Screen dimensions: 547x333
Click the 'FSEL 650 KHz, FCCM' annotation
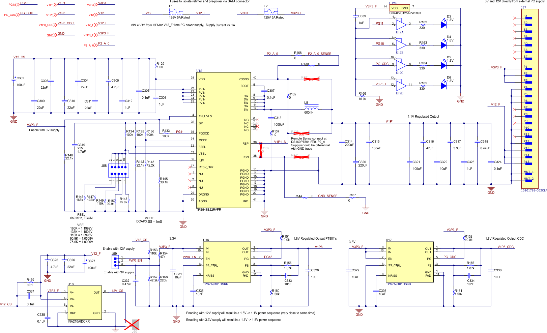tap(81, 216)
